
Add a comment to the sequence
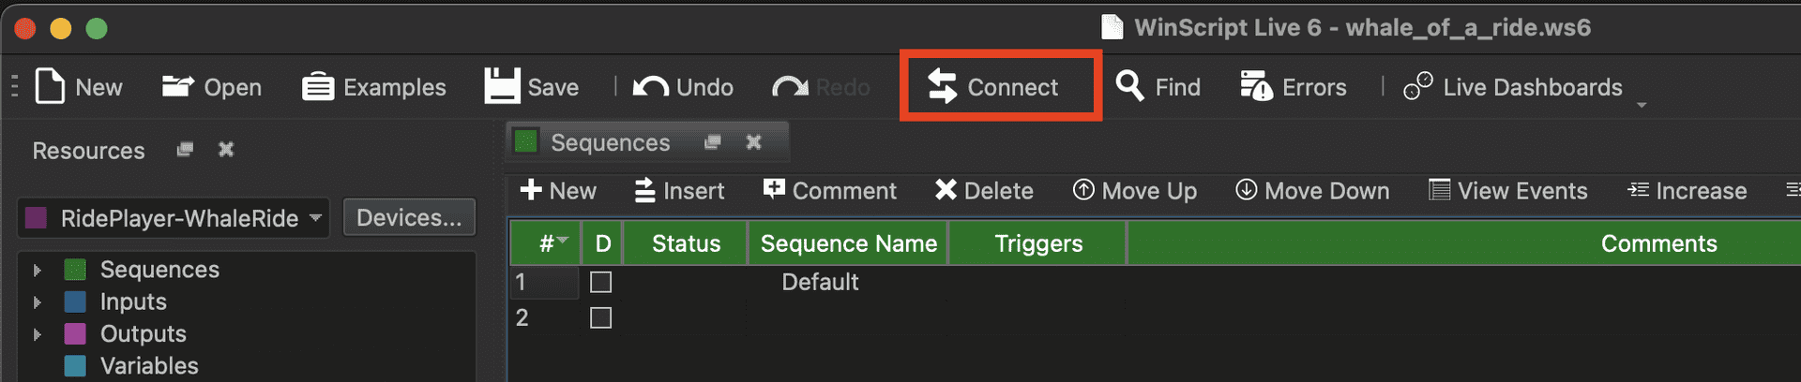click(x=830, y=191)
